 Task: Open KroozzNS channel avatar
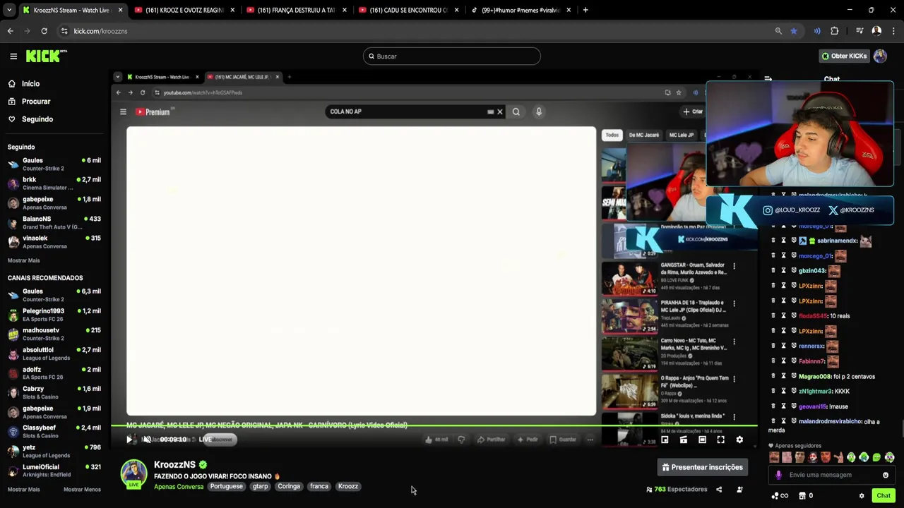point(133,473)
